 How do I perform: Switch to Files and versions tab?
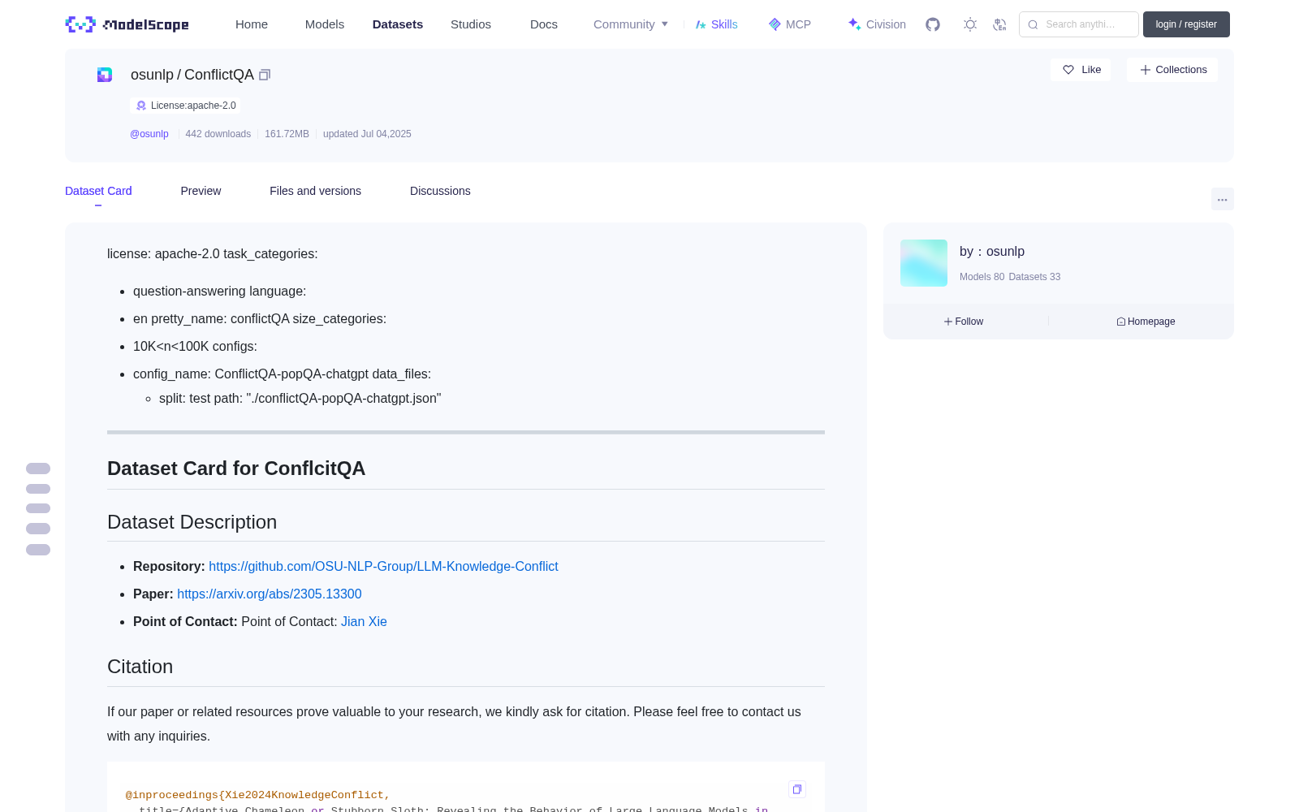[315, 191]
